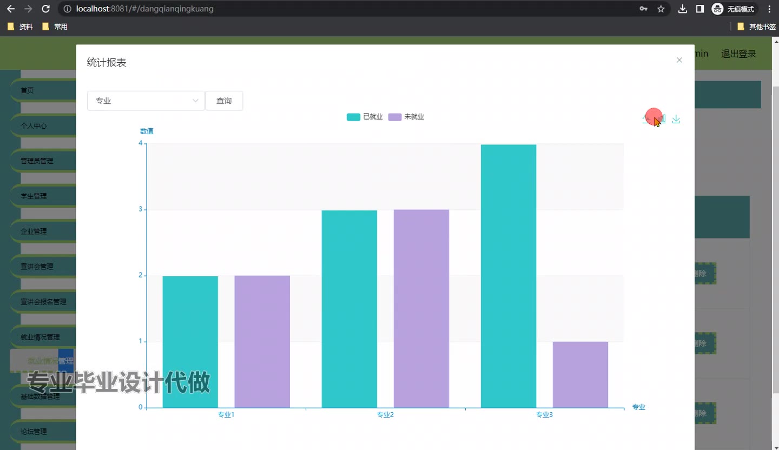This screenshot has width=779, height=450.
Task: Open 基础数据管理 sidebar menu
Action: 43,396
